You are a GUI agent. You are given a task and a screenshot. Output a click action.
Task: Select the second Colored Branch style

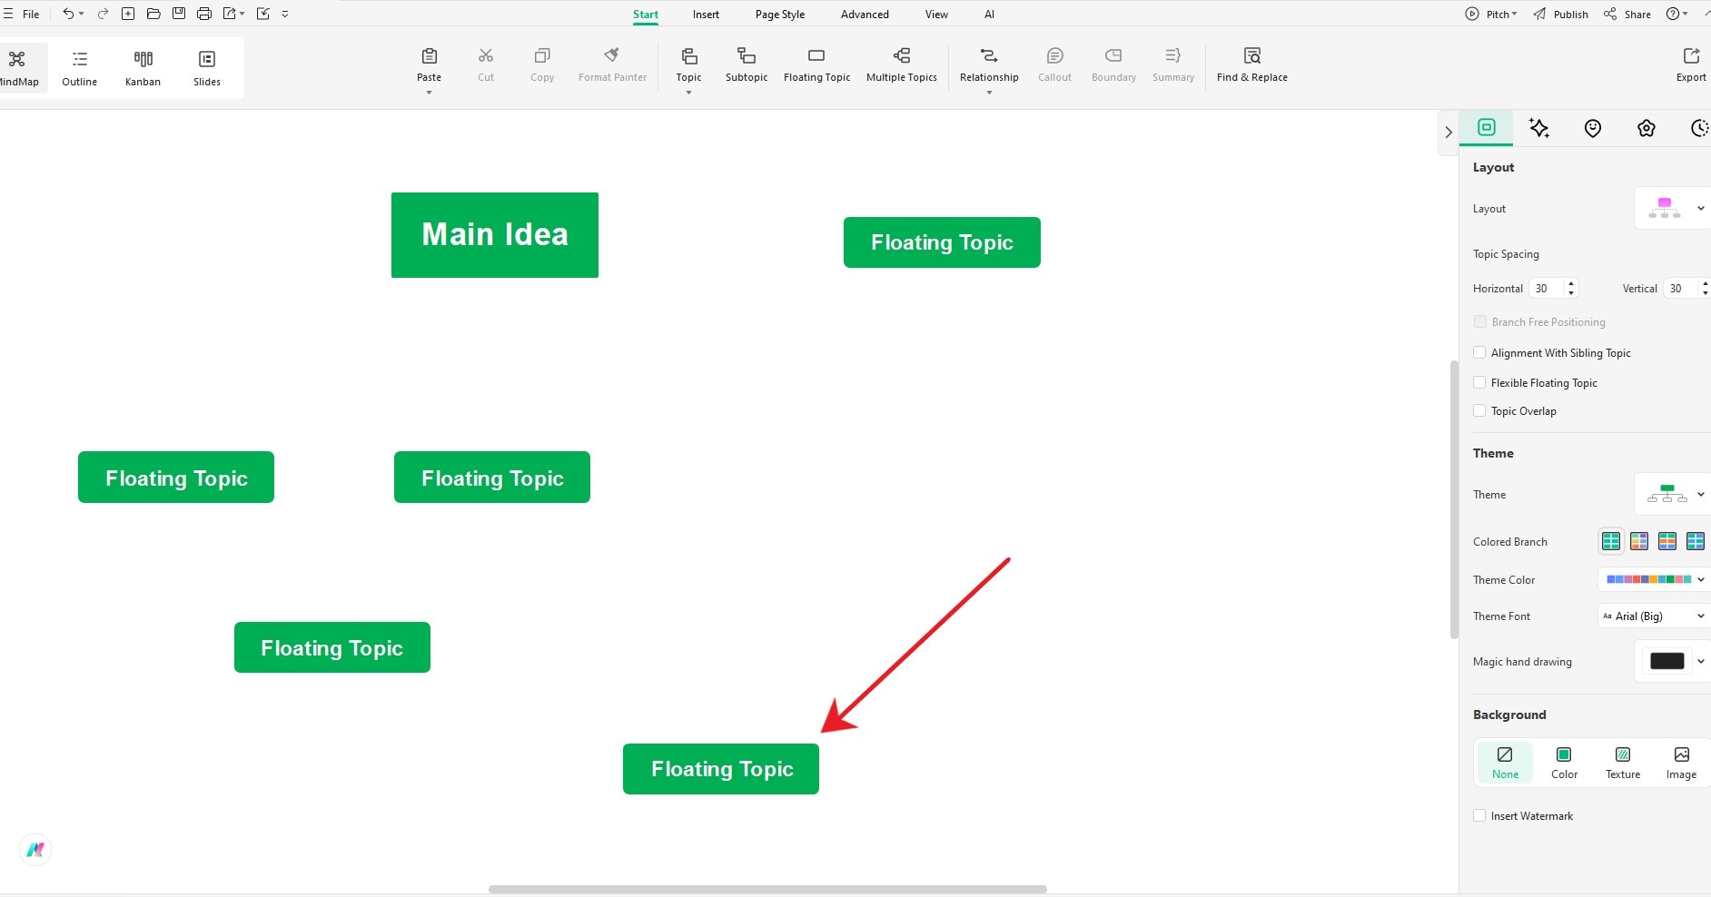pos(1639,541)
